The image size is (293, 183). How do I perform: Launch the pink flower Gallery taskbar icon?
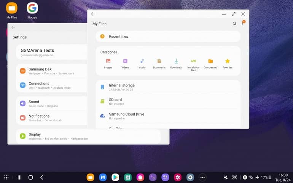tap(178, 177)
